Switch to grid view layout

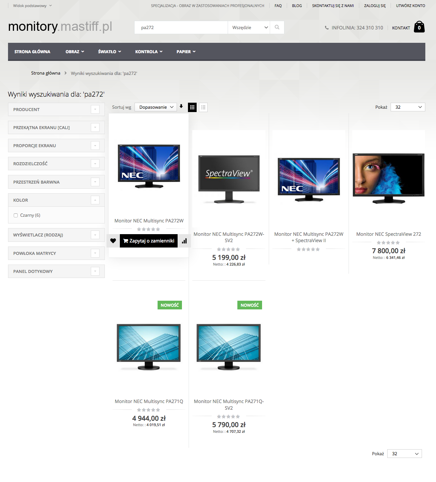coord(192,107)
